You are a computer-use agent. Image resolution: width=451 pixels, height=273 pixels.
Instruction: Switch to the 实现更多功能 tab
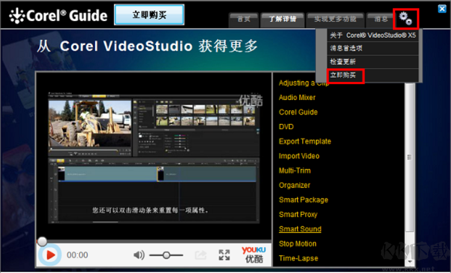click(335, 19)
